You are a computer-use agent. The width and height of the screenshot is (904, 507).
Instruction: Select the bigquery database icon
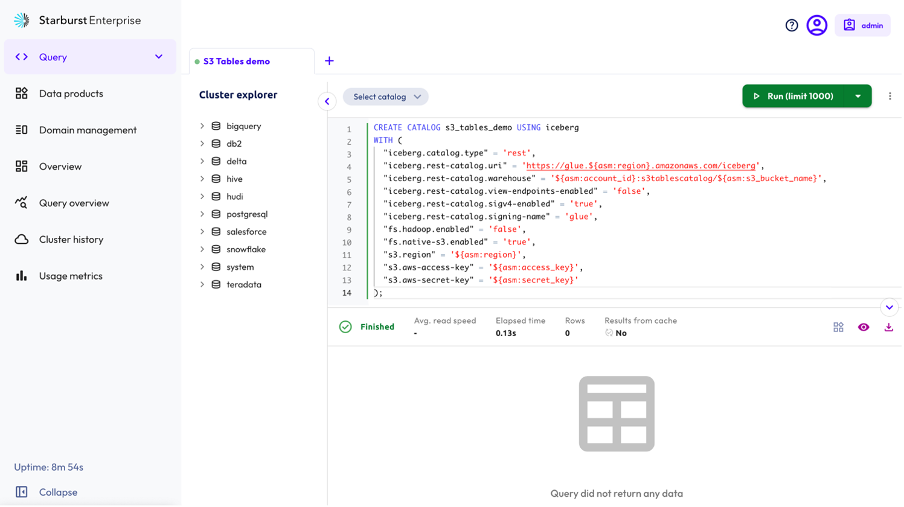click(x=216, y=126)
